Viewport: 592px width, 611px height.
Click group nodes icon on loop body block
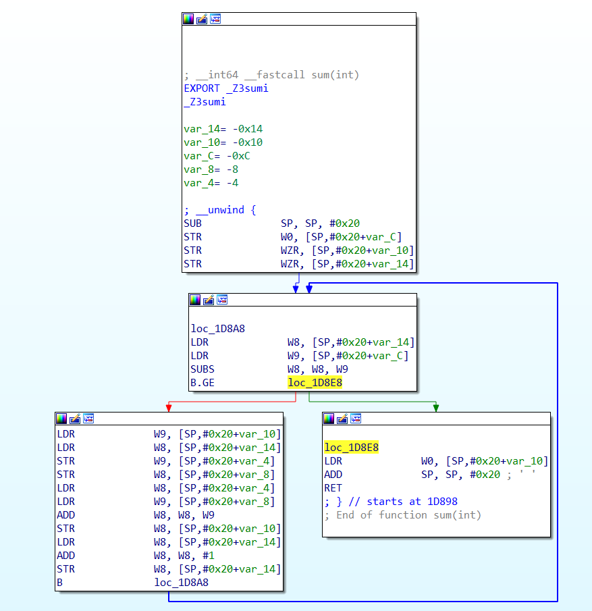point(88,419)
